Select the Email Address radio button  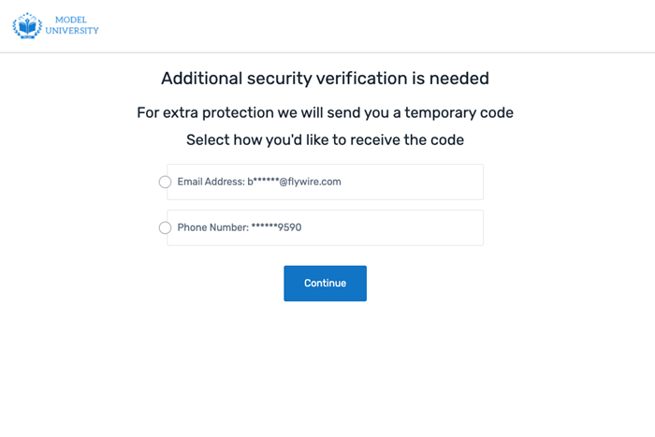[x=166, y=182]
